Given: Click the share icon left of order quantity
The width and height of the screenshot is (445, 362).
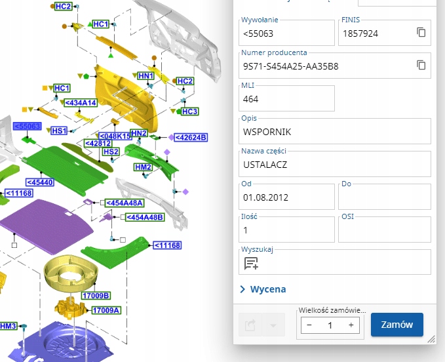Looking at the screenshot, I should point(250,325).
